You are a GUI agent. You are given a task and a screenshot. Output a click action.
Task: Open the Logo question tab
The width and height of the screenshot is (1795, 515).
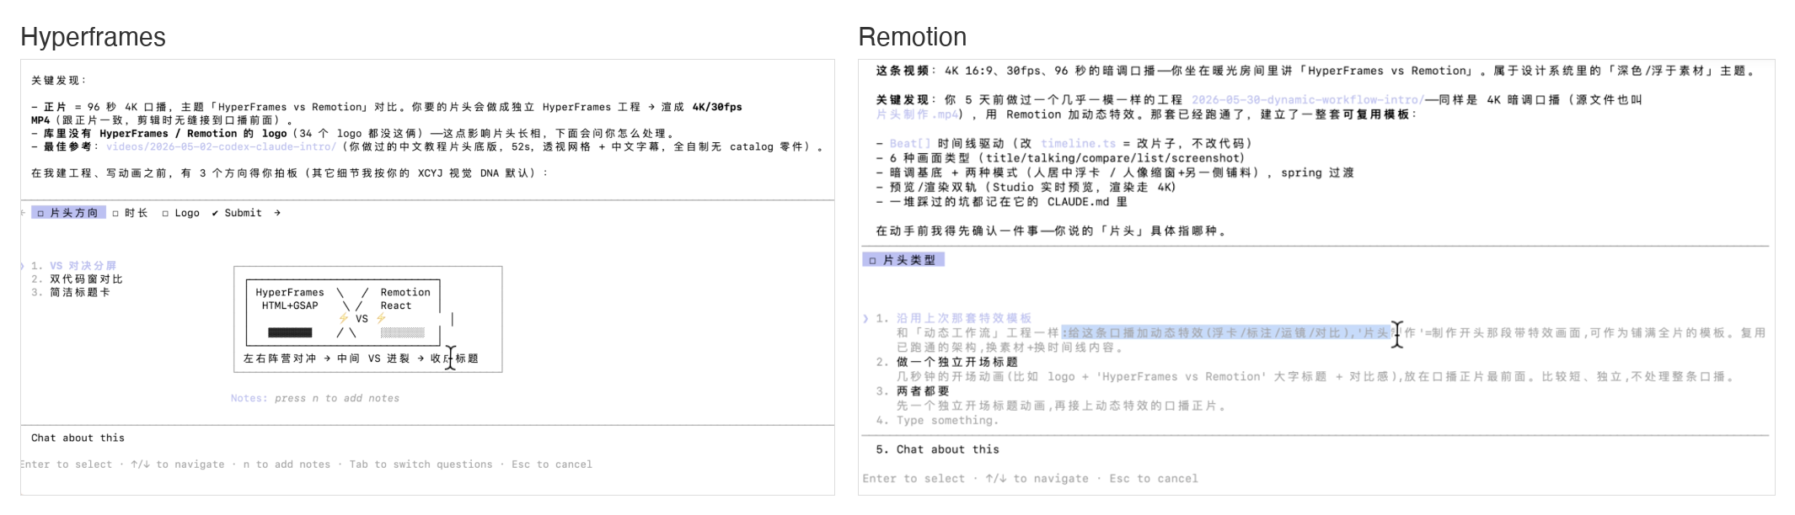click(181, 213)
